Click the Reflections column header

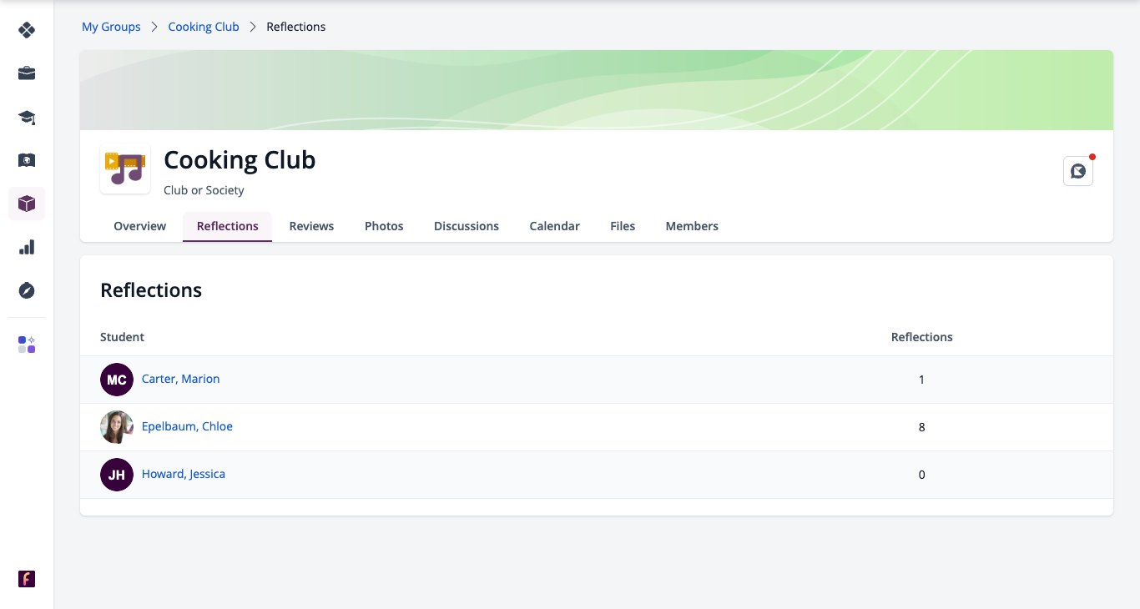click(922, 337)
